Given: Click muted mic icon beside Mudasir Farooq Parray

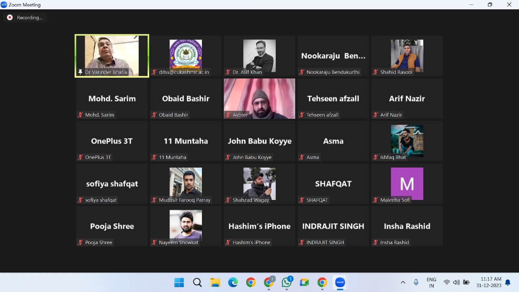Looking at the screenshot, I should [154, 200].
